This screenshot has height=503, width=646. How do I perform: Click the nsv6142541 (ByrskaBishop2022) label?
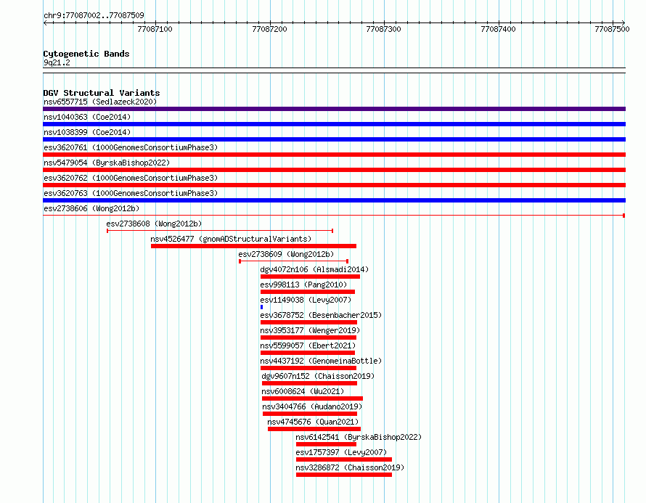click(x=359, y=437)
